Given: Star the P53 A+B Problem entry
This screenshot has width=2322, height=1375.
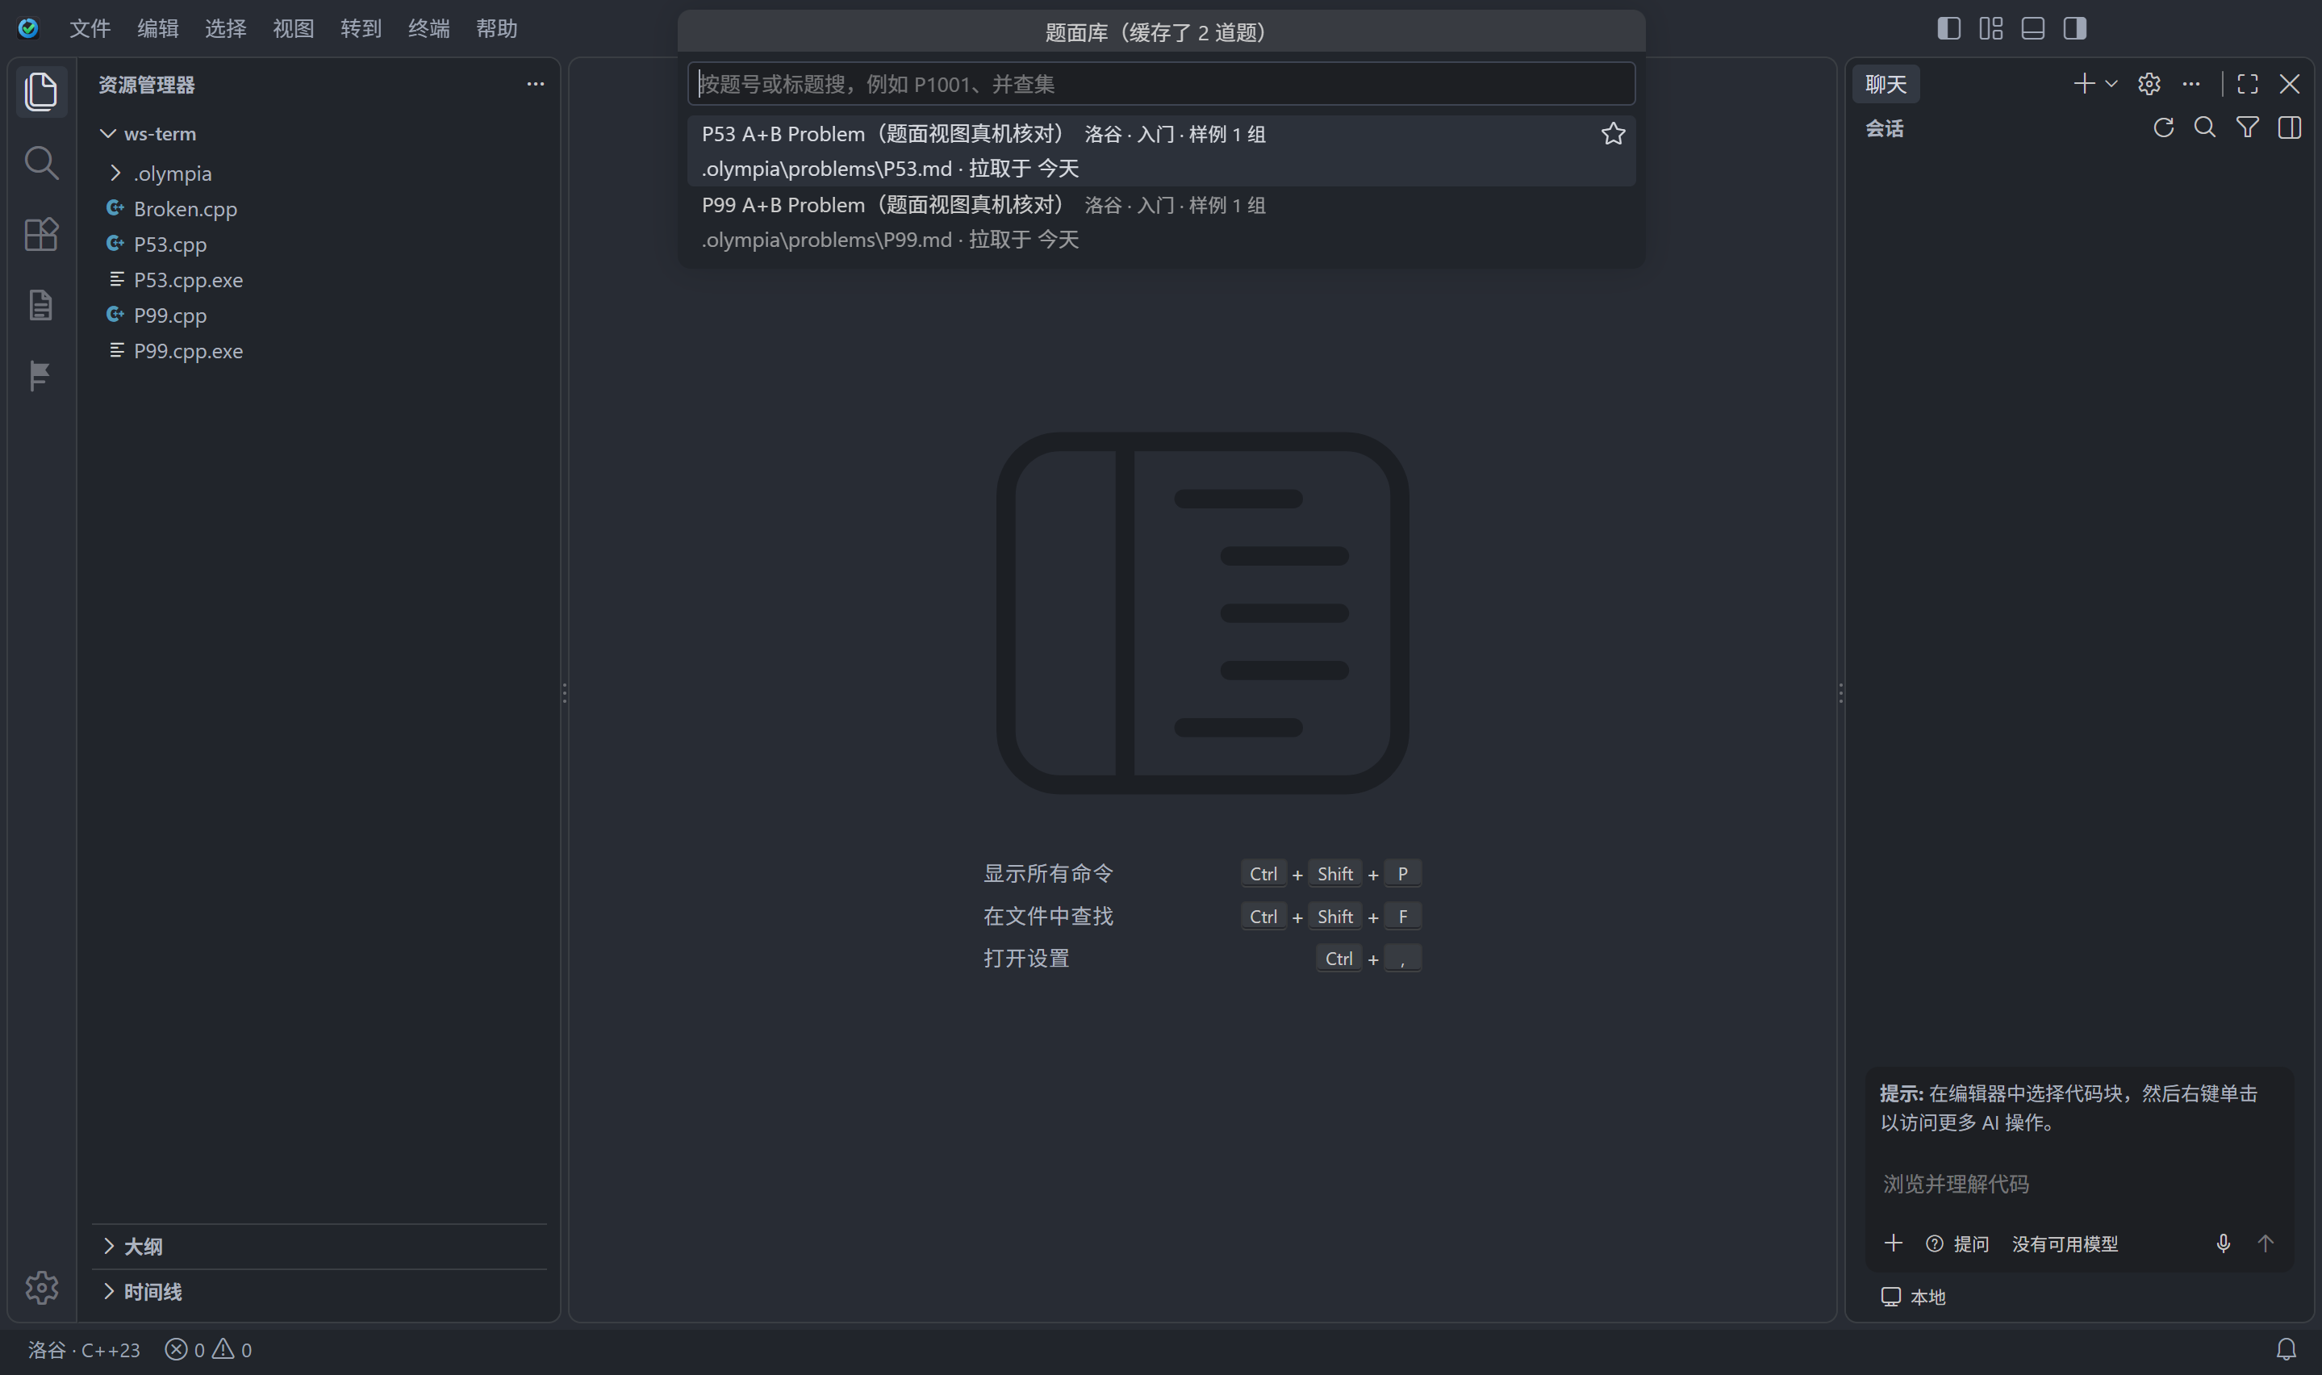Looking at the screenshot, I should coord(1613,133).
